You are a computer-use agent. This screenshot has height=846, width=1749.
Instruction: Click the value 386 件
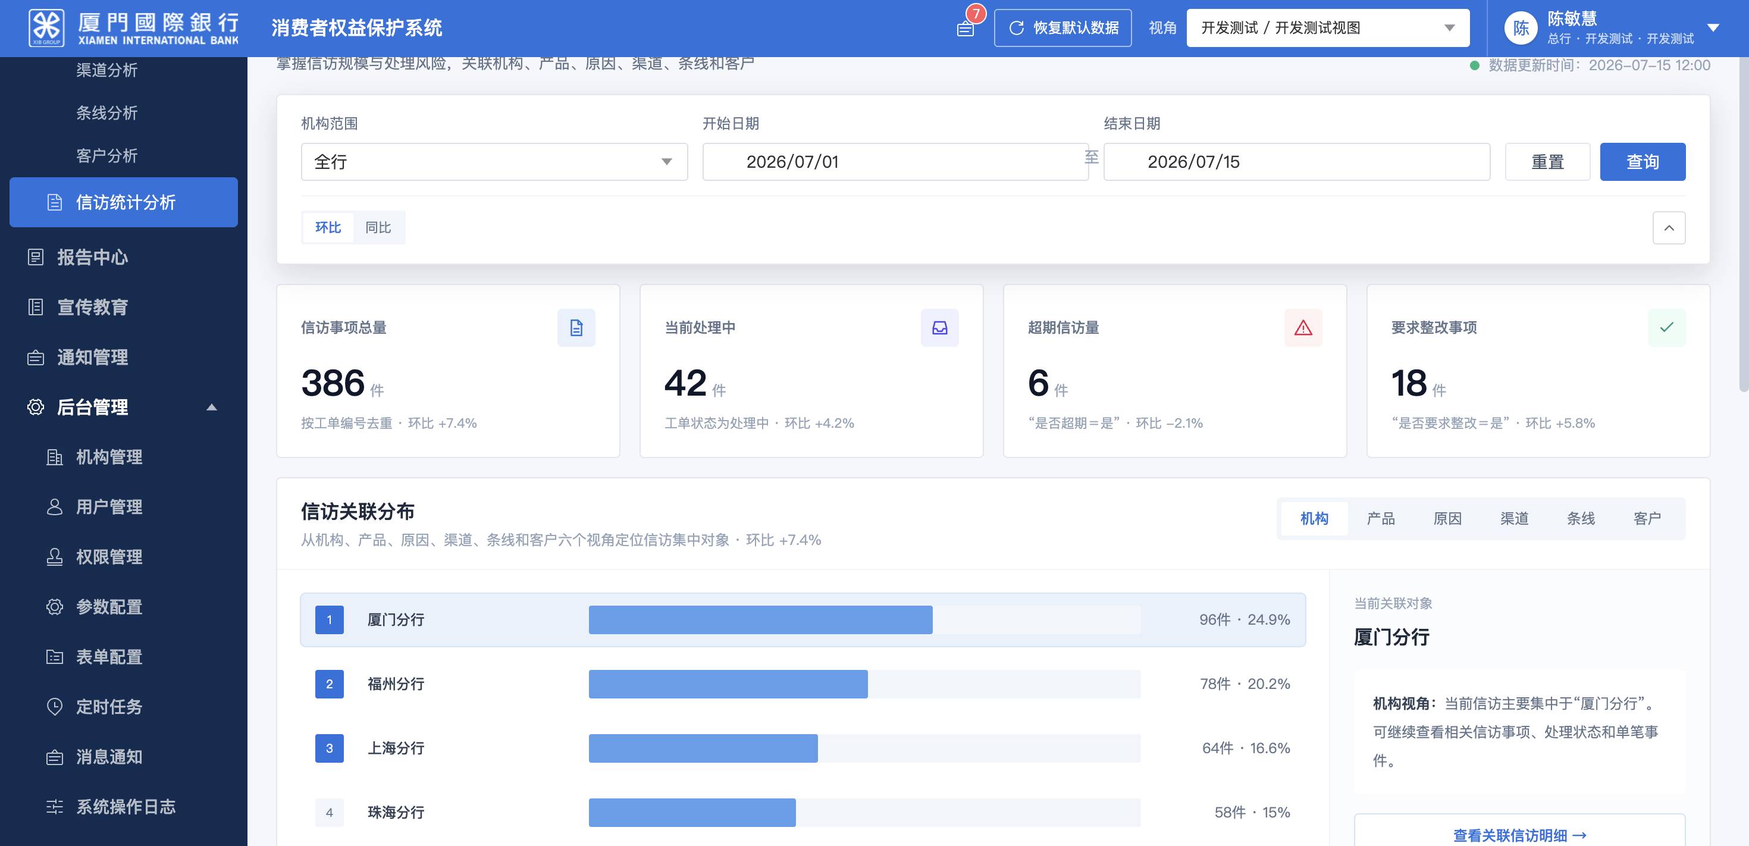[343, 383]
